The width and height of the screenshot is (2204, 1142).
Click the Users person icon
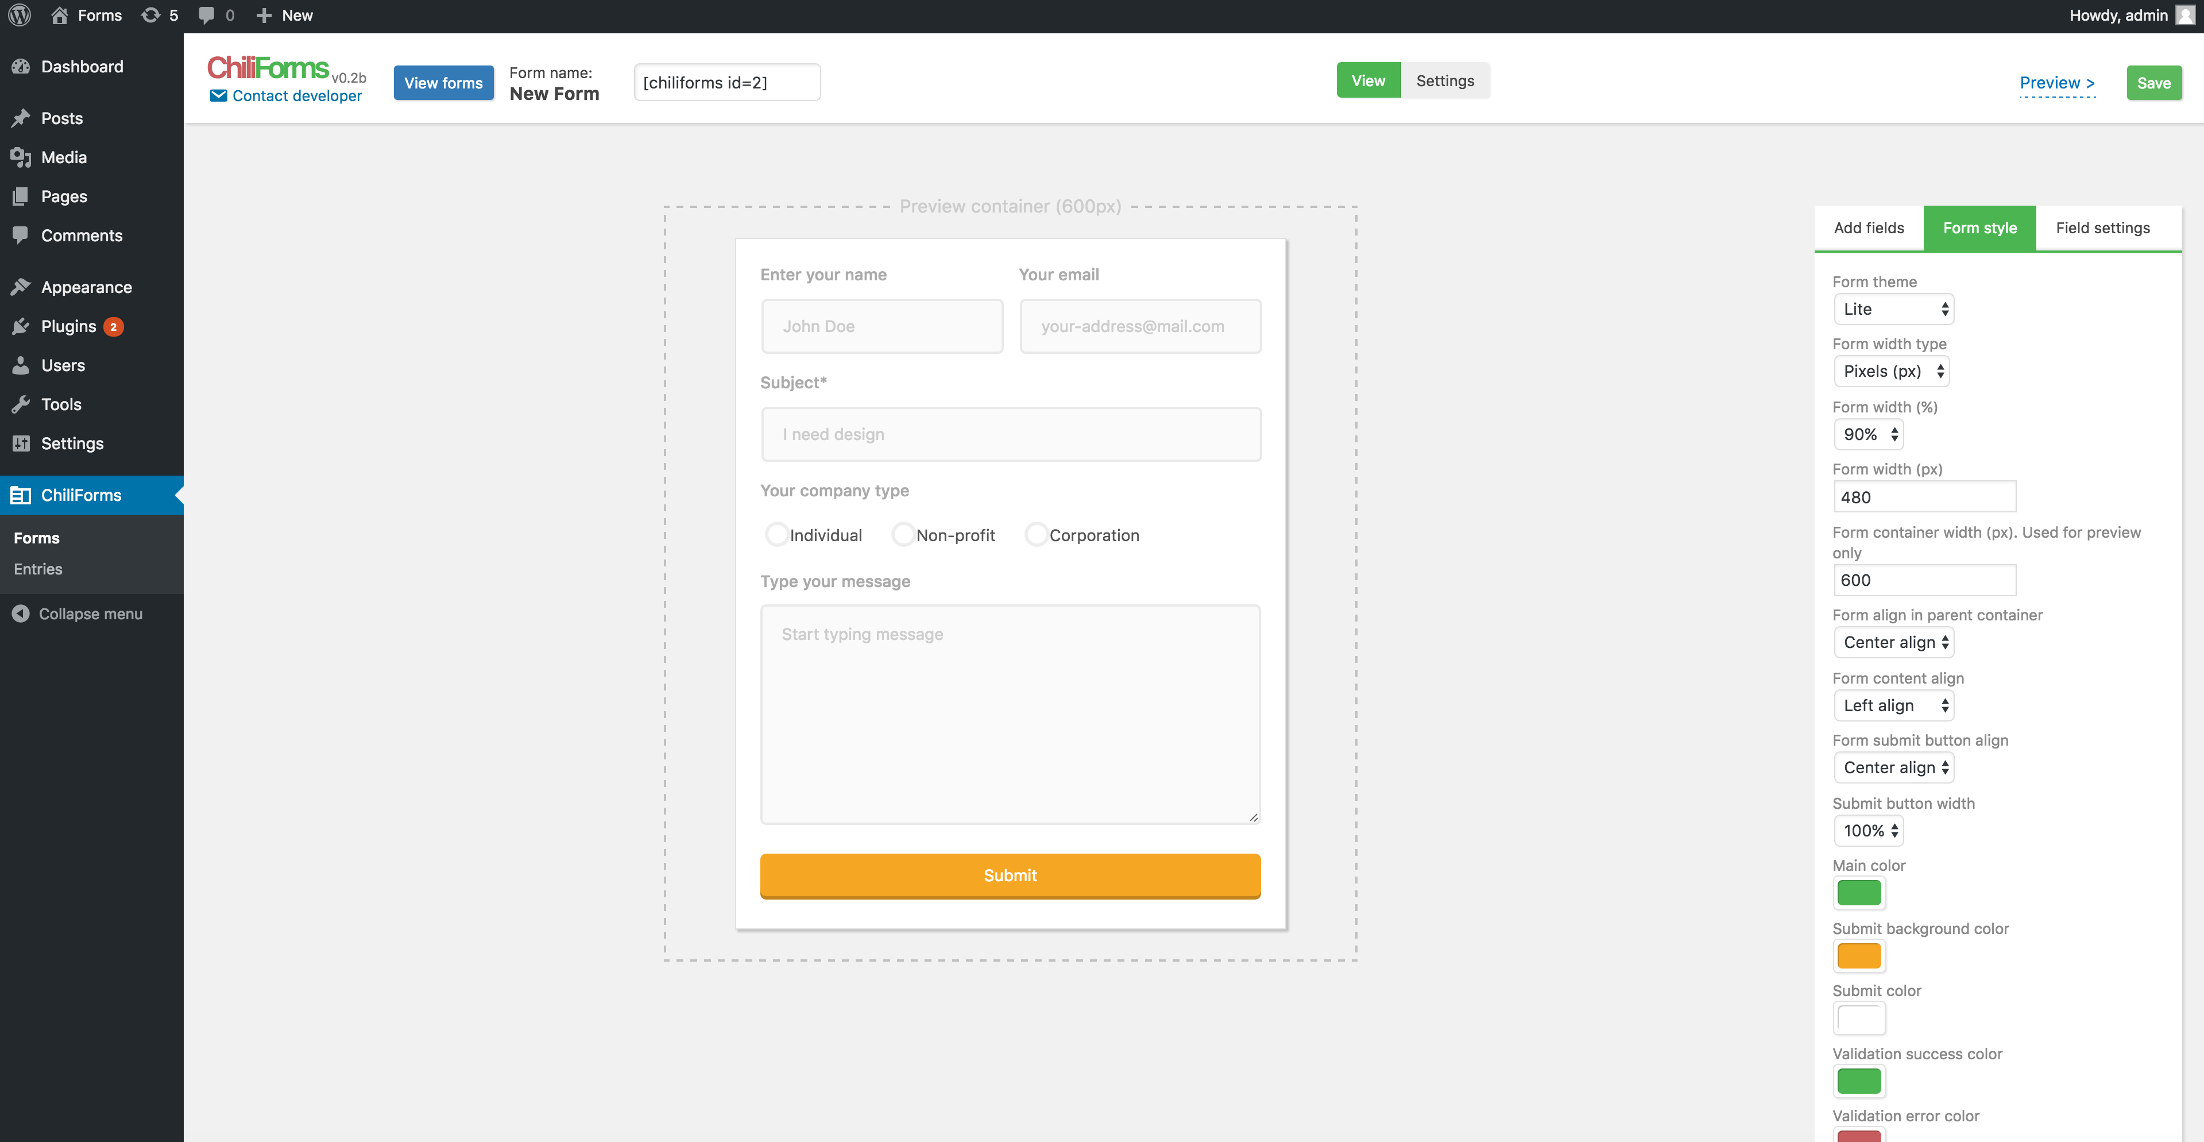(21, 365)
